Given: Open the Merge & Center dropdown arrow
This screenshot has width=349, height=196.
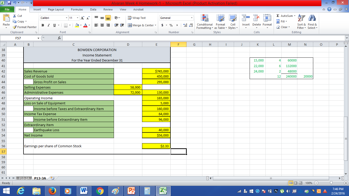Looking at the screenshot, I should pyautogui.click(x=156, y=25).
